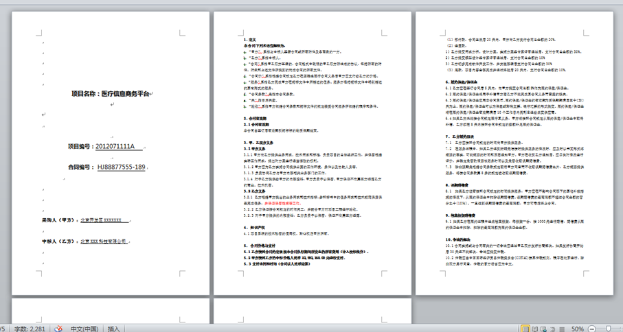Switch to Outline view
623x332 pixels.
(553, 329)
